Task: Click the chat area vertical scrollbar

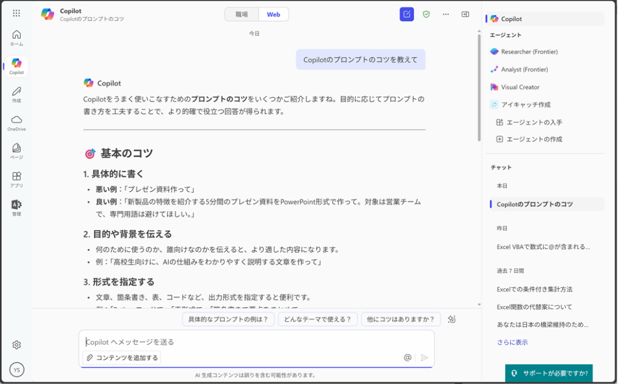Action: point(480,88)
